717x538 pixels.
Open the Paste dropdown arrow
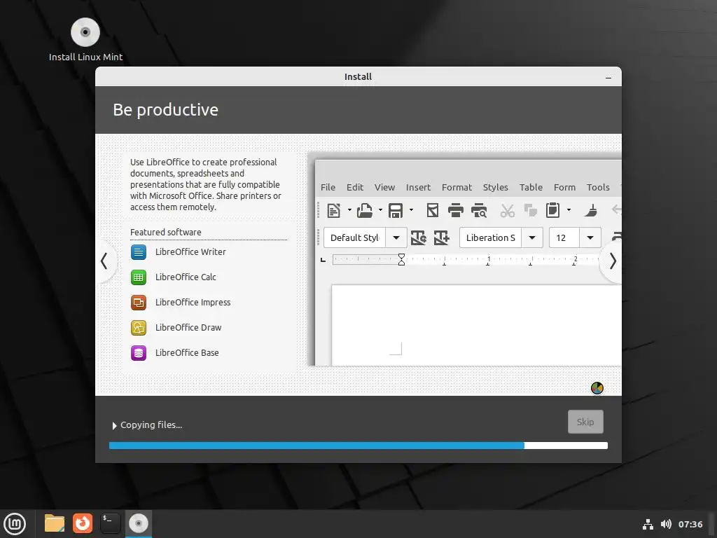pyautogui.click(x=569, y=210)
